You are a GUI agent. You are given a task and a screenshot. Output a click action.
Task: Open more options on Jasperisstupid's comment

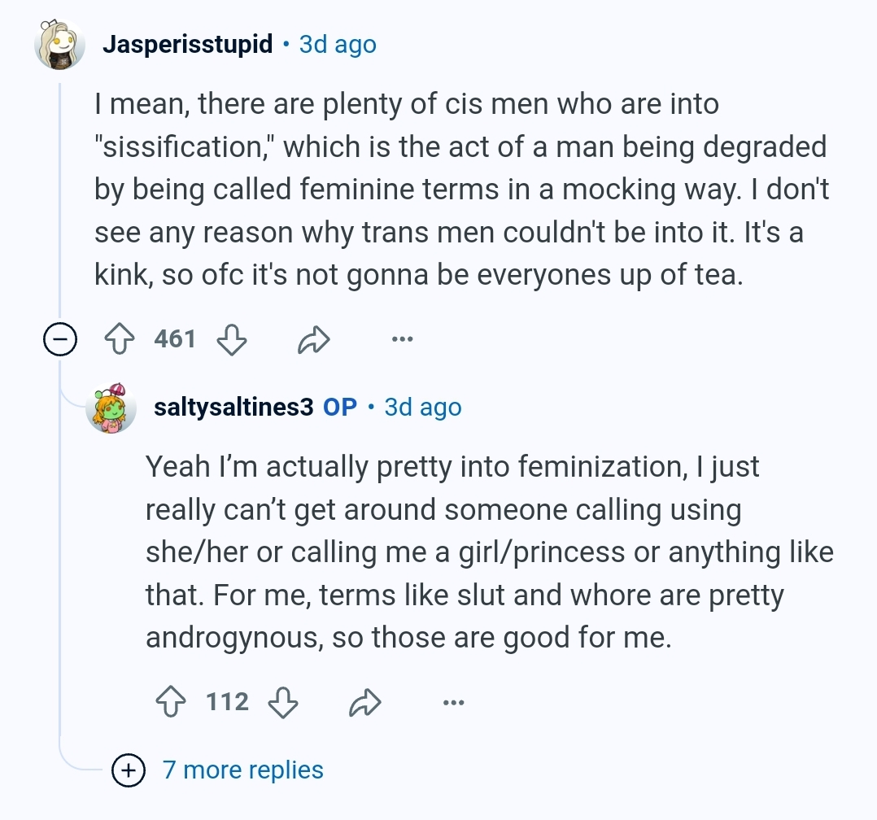coord(403,339)
